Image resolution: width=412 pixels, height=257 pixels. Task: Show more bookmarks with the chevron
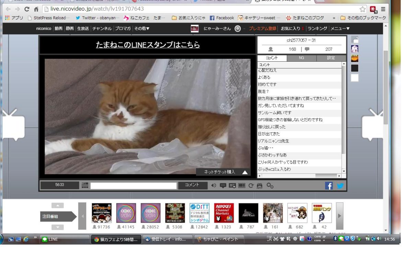tap(334, 18)
